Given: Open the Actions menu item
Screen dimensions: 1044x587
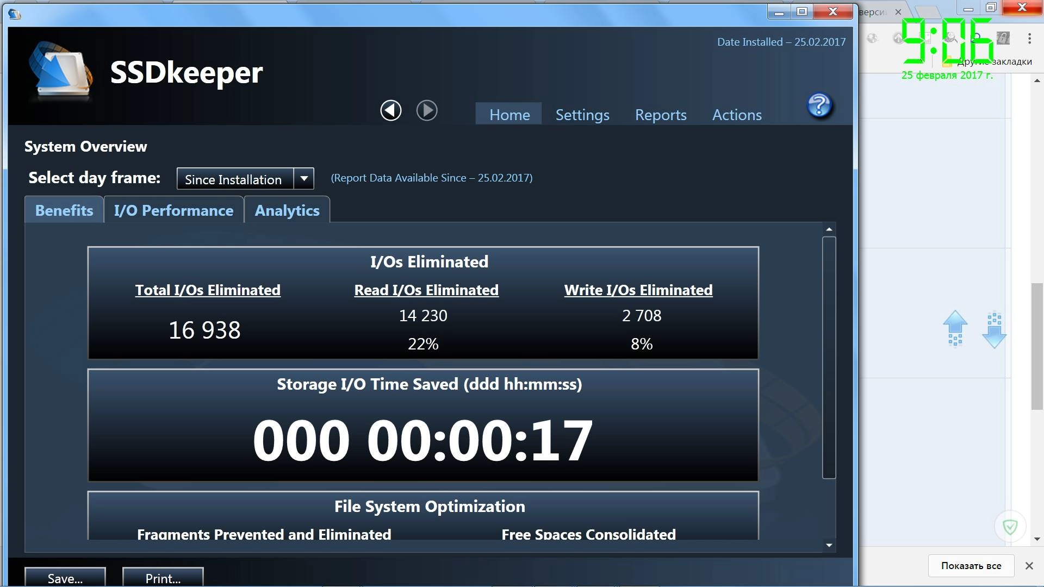Looking at the screenshot, I should pyautogui.click(x=737, y=115).
